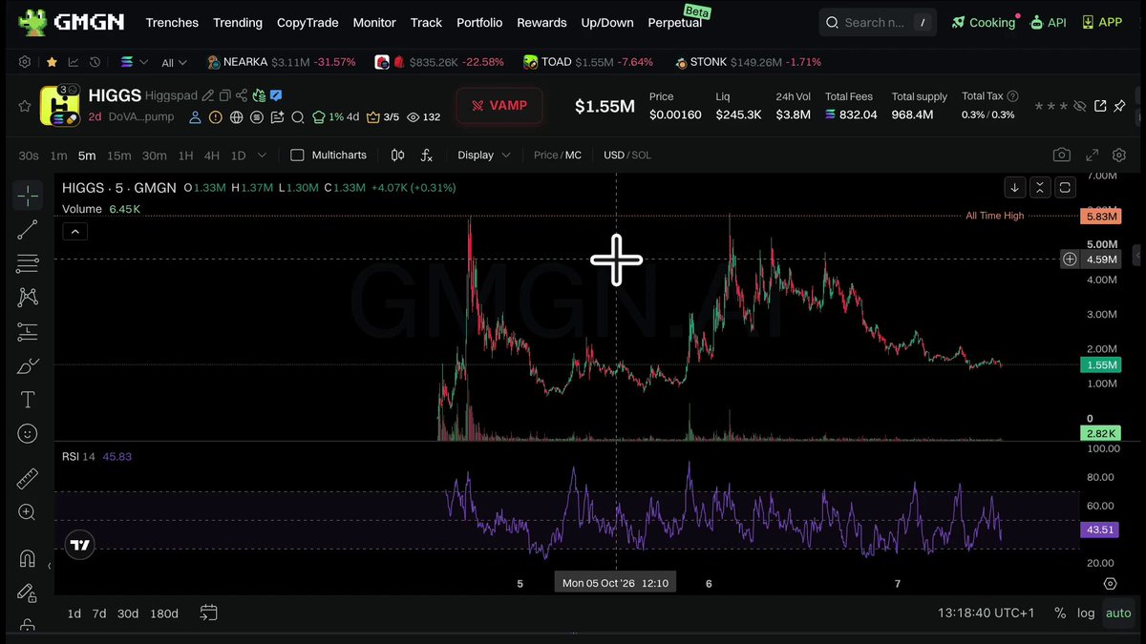This screenshot has width=1146, height=644.
Task: Enable the Multicharts checkbox
Action: coord(297,155)
